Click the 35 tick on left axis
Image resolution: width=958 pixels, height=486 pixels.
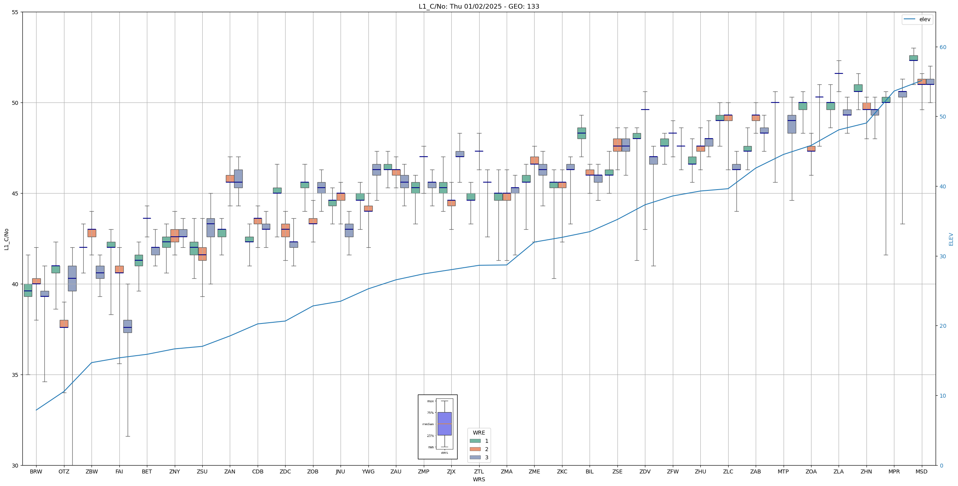pyautogui.click(x=15, y=375)
